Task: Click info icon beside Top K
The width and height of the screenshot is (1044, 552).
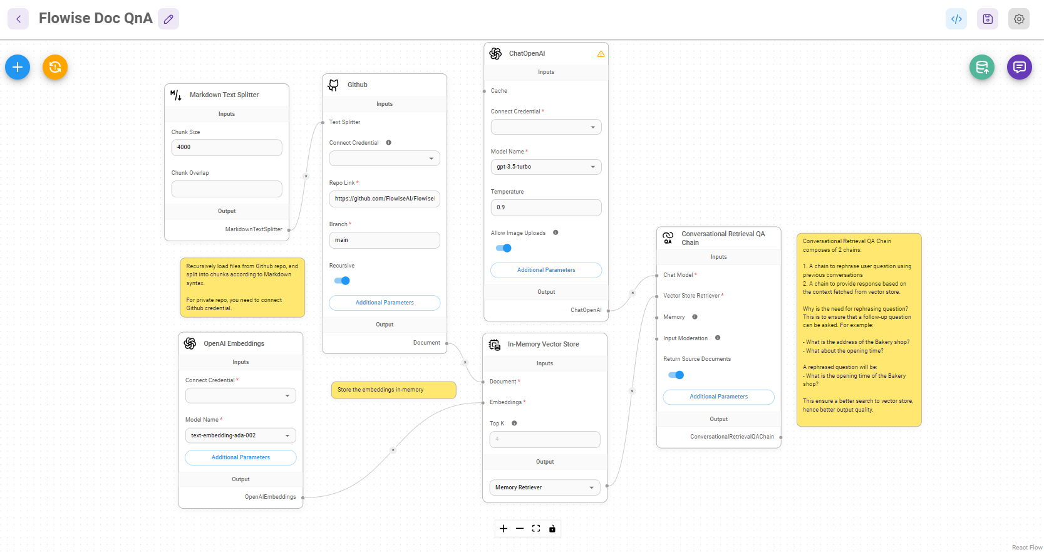Action: tap(514, 423)
